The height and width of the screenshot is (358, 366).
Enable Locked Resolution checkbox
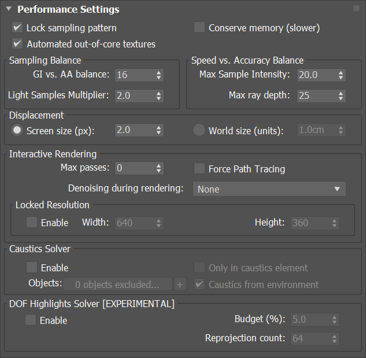tap(32, 222)
